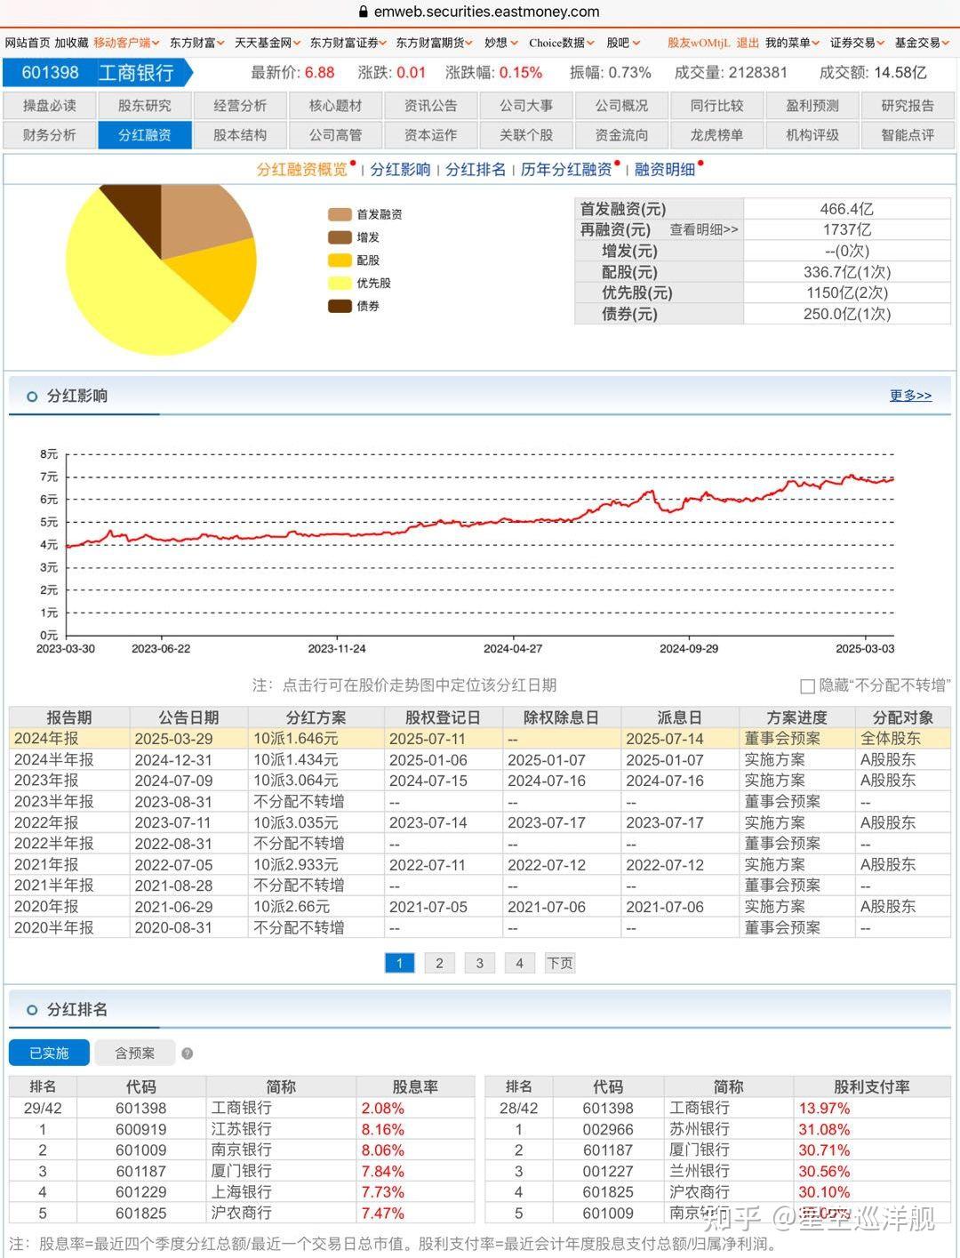Open the 股东研究 tab
The height and width of the screenshot is (1258, 960).
pyautogui.click(x=145, y=106)
